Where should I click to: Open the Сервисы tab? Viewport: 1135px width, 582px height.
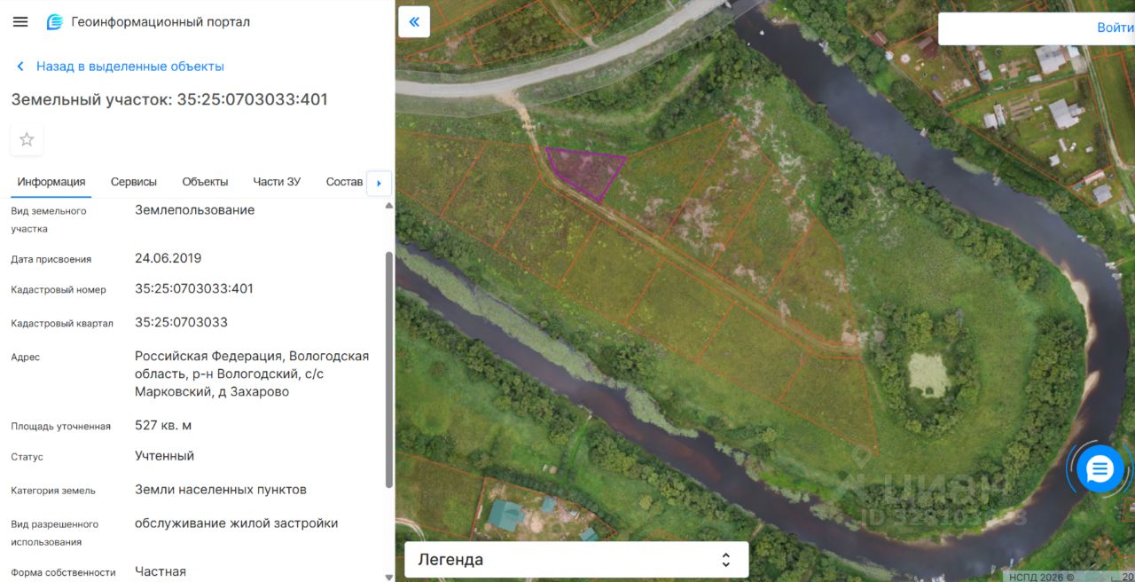(134, 182)
